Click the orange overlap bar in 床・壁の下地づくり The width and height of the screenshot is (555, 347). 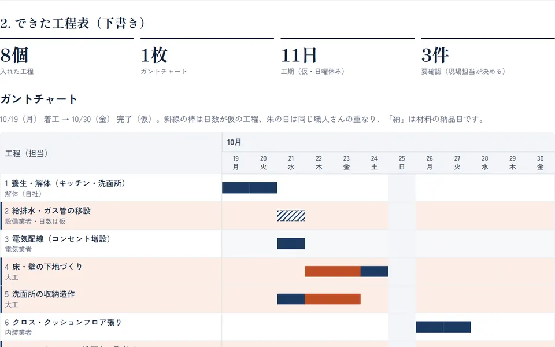point(333,271)
